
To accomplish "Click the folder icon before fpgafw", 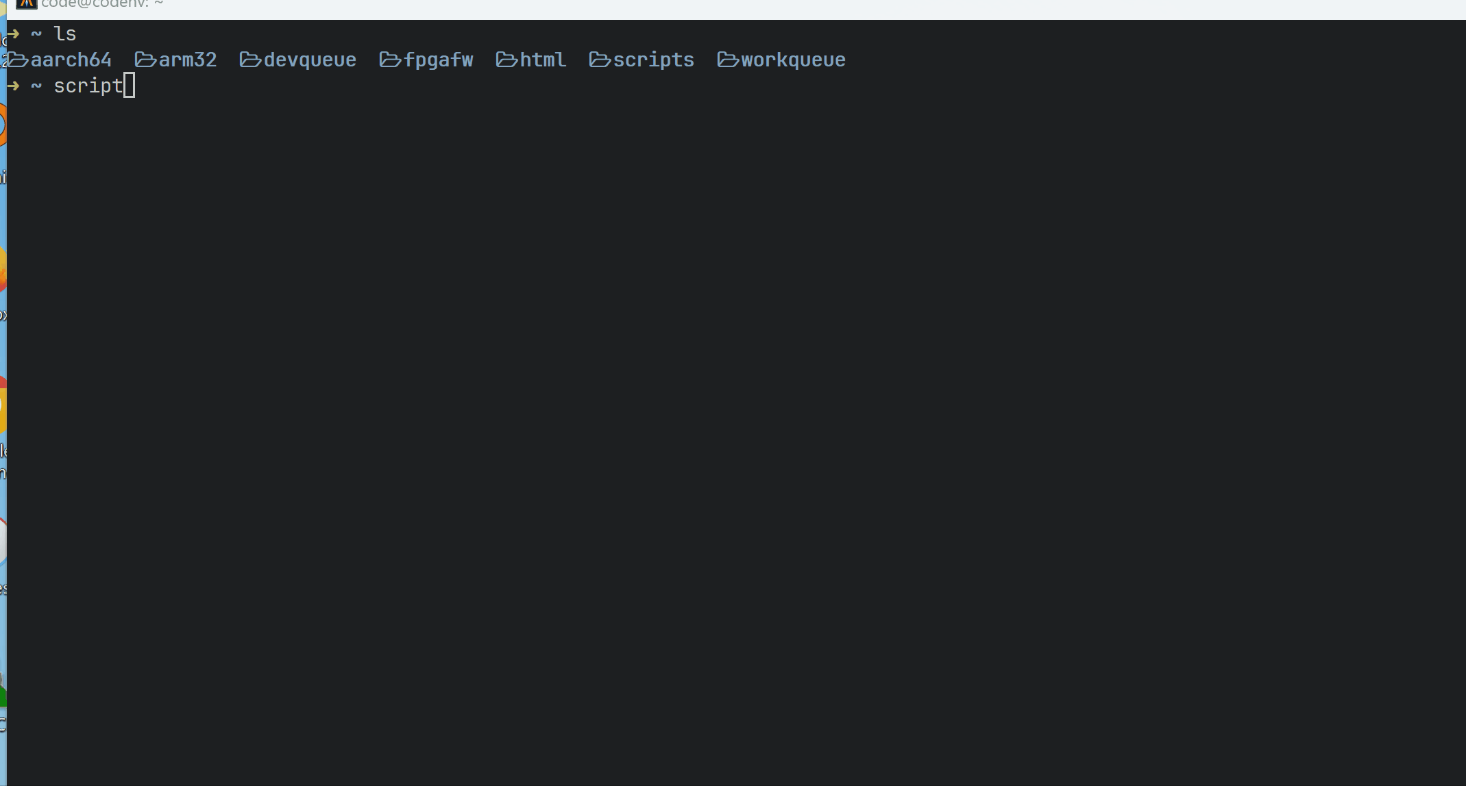I will pos(390,60).
